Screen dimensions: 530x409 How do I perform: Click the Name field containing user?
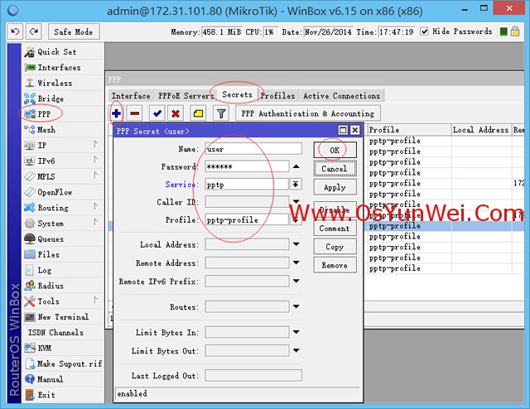tap(253, 149)
